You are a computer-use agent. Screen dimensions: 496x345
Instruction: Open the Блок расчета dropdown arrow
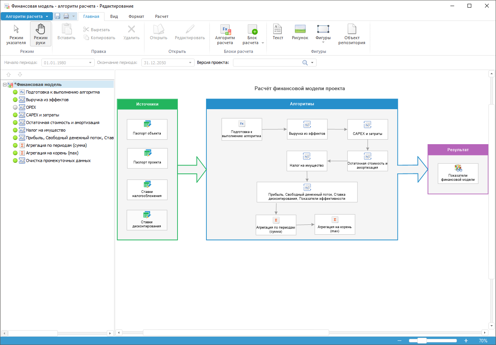[263, 43]
